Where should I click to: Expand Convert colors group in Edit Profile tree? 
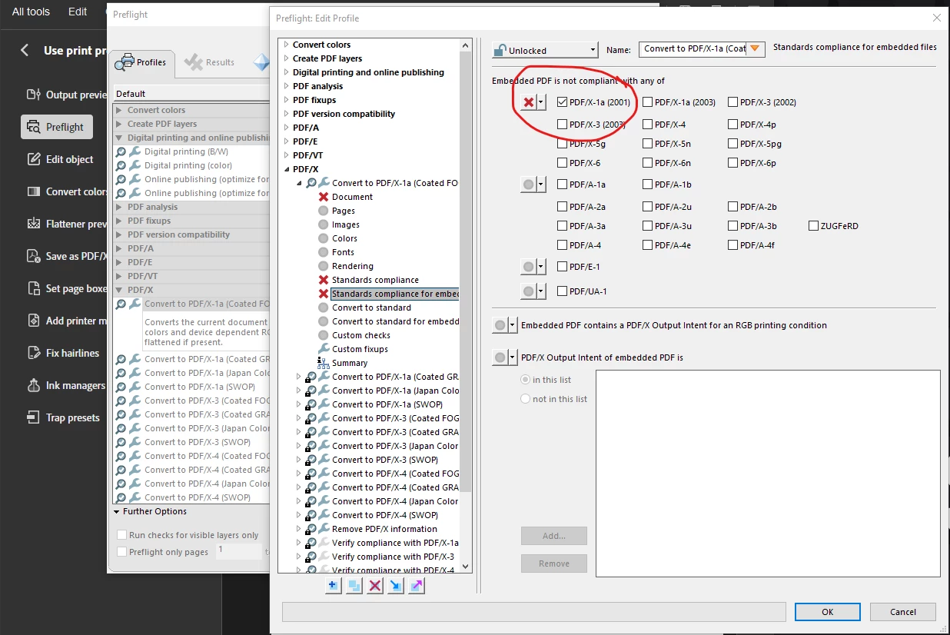coord(286,45)
